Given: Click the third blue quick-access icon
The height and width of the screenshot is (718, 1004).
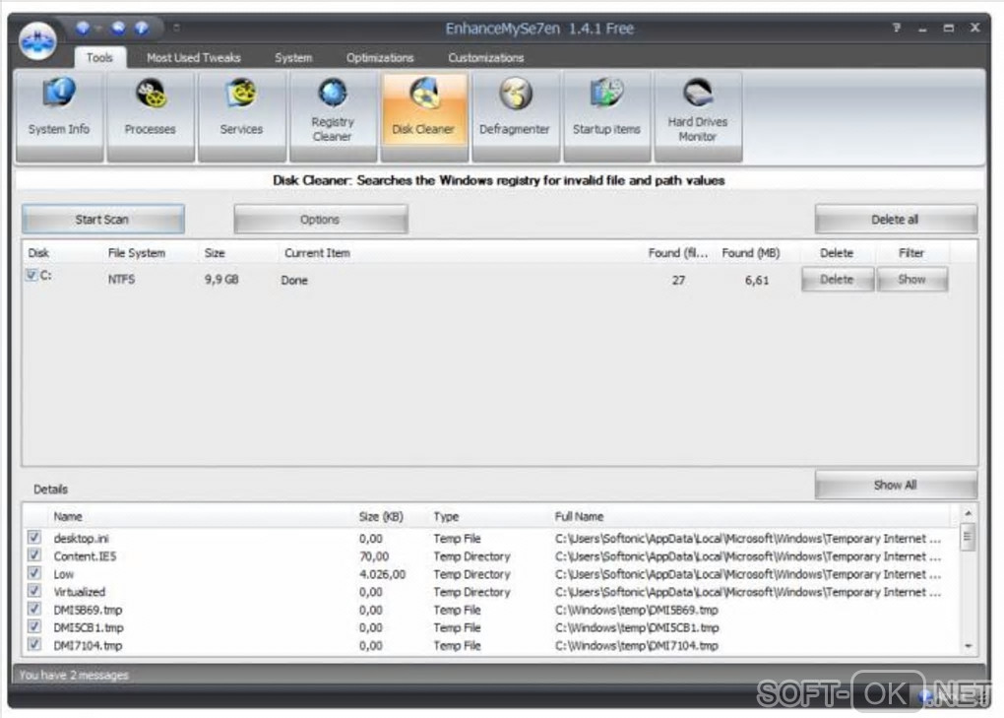Looking at the screenshot, I should click(142, 29).
